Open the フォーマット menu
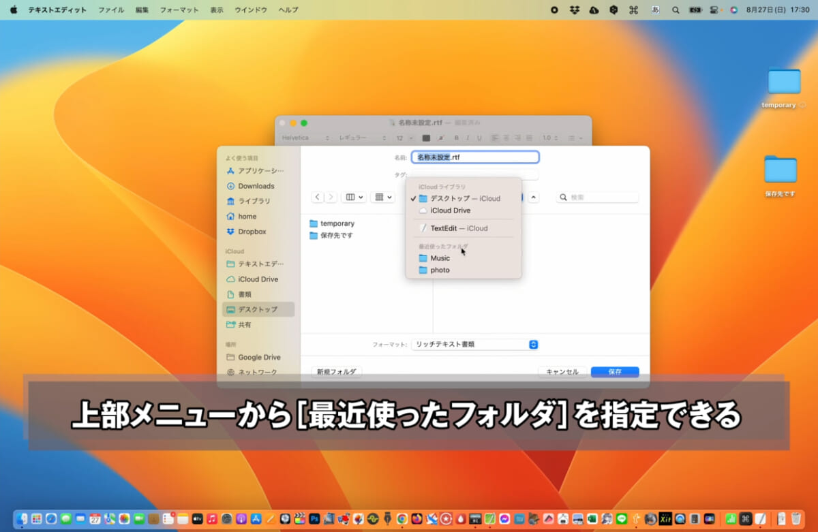Viewport: 818px width, 532px height. pyautogui.click(x=179, y=10)
